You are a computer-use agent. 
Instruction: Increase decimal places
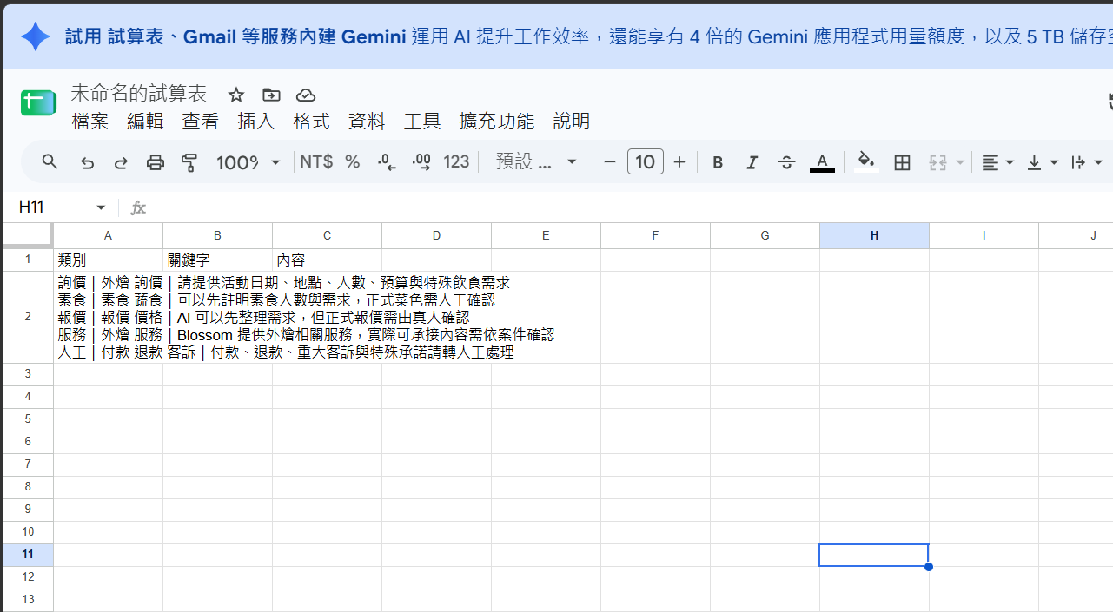point(421,162)
